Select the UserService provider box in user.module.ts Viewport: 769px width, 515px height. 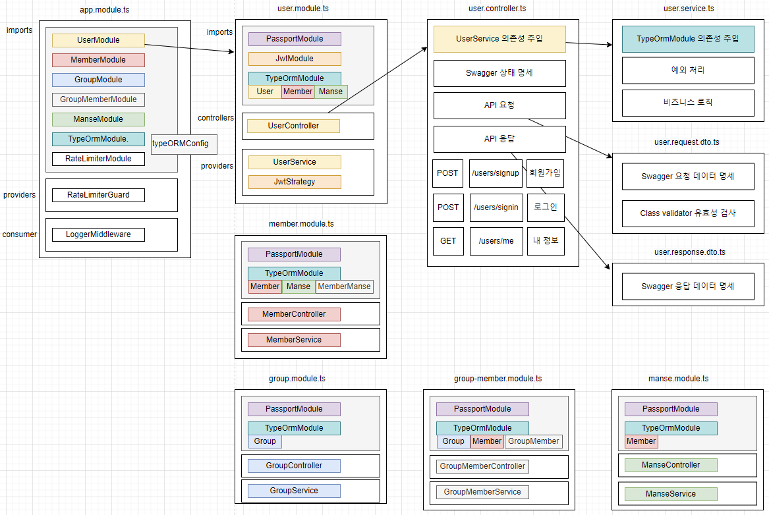pos(295,162)
